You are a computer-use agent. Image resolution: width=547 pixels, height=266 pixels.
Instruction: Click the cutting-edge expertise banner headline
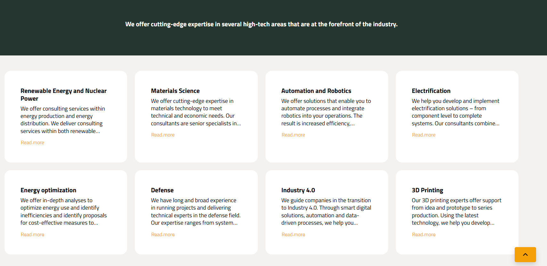pos(261,24)
